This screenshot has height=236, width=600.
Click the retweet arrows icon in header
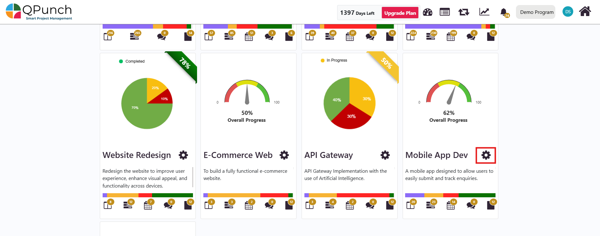(x=464, y=12)
